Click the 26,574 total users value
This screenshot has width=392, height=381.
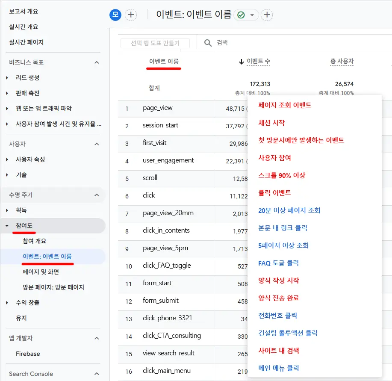[344, 84]
